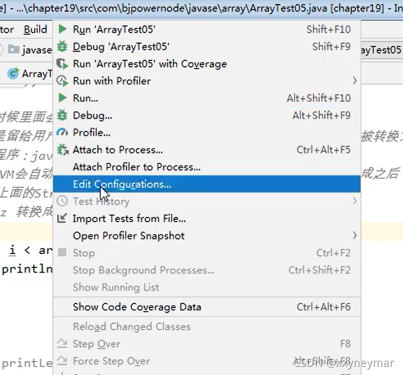Choose the Profile... menu entry
The width and height of the screenshot is (403, 375).
pyautogui.click(x=207, y=133)
